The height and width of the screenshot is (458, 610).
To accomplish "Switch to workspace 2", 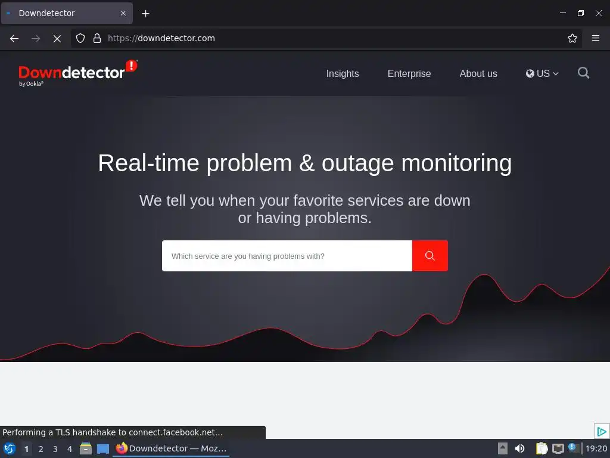I will click(41, 449).
